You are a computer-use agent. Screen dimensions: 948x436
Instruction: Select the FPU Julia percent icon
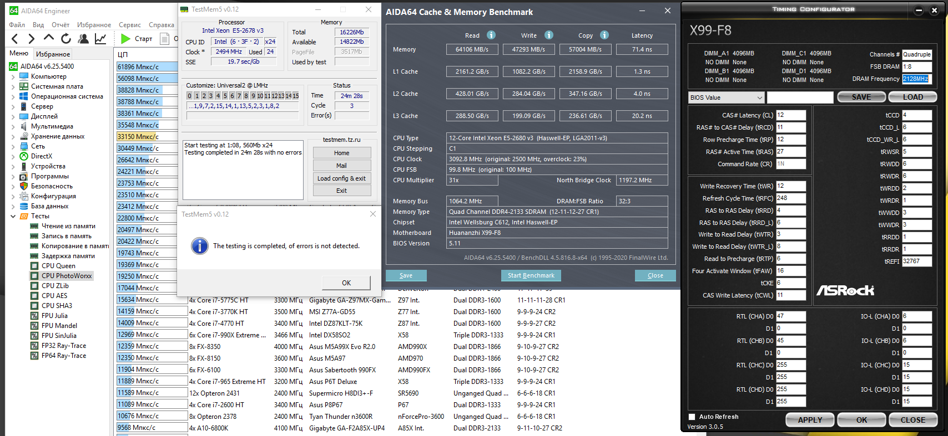click(x=34, y=316)
